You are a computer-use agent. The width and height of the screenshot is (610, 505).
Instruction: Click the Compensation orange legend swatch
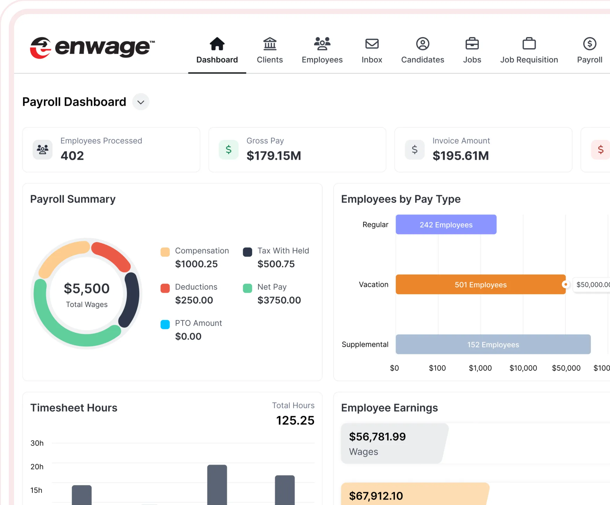click(x=165, y=252)
